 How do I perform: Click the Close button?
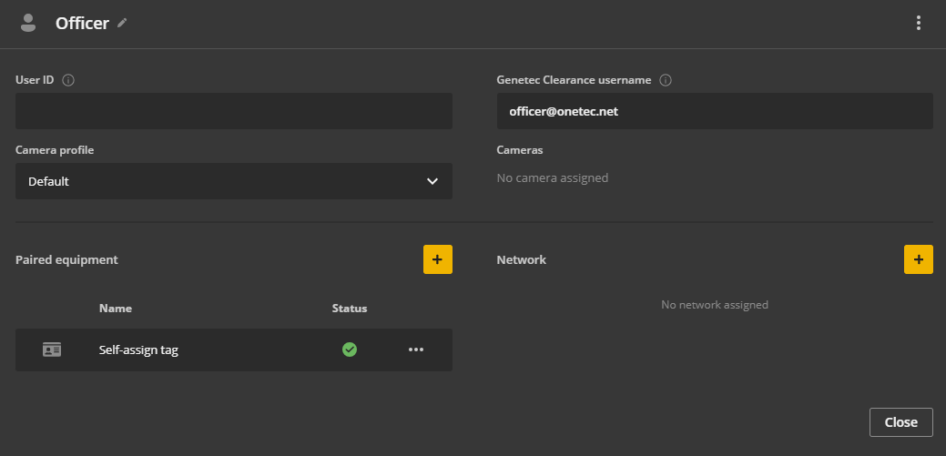point(900,422)
